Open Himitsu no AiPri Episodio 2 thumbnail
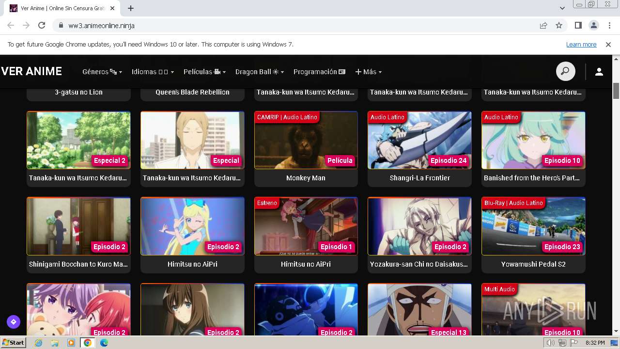This screenshot has width=620, height=349. click(192, 226)
